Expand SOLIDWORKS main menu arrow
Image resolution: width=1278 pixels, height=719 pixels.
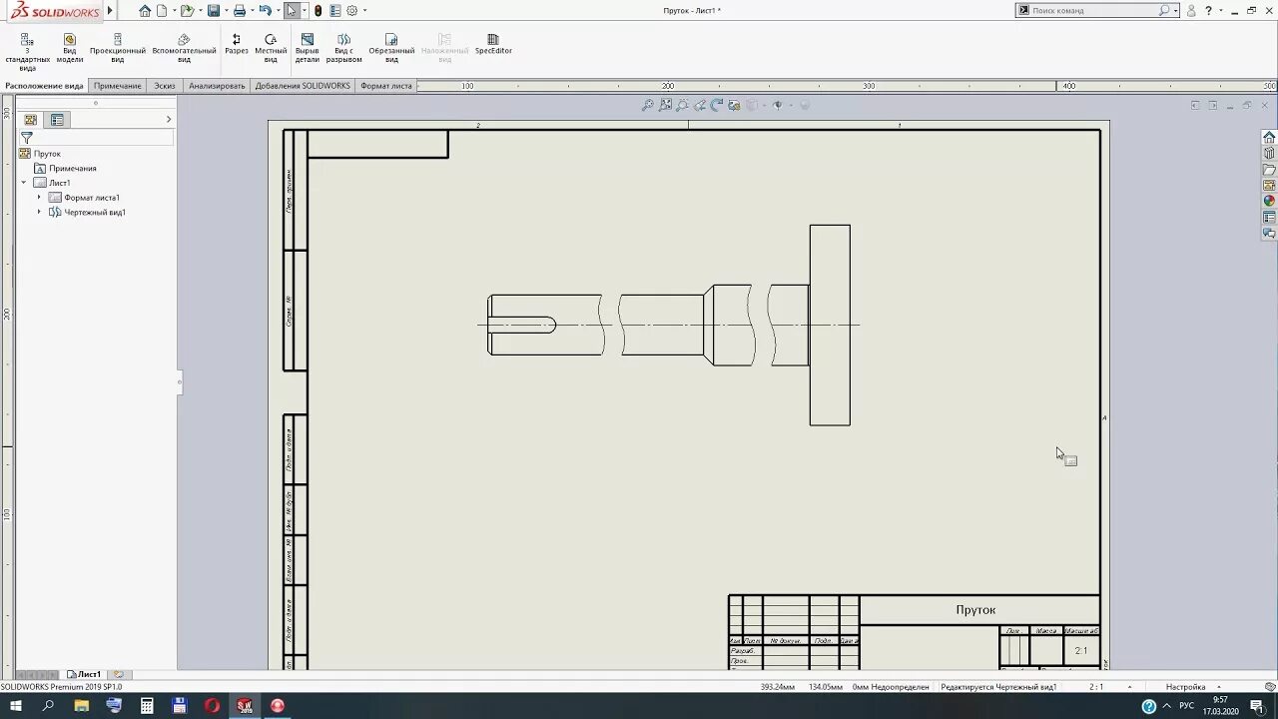coord(110,11)
